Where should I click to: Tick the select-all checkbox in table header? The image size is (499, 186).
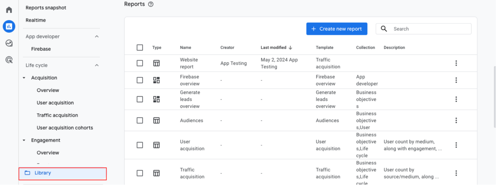tap(140, 47)
